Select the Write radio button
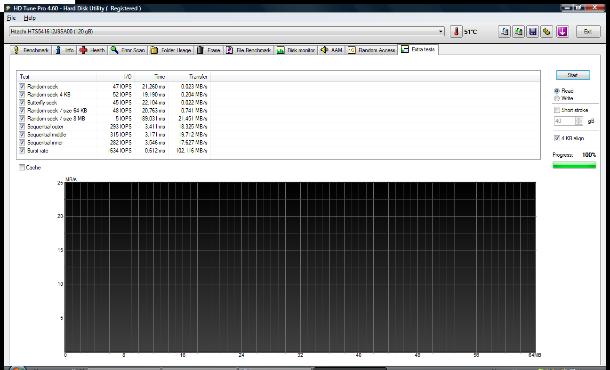The image size is (610, 370). pyautogui.click(x=557, y=98)
